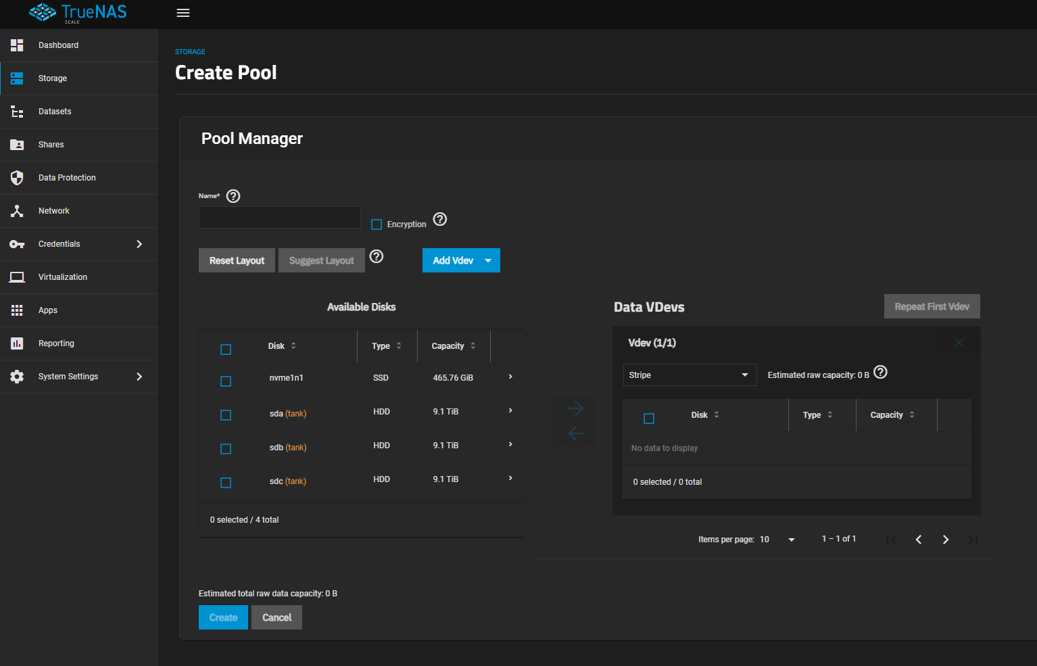The width and height of the screenshot is (1037, 666).
Task: Click the Data Protection shield icon
Action: [x=17, y=178]
